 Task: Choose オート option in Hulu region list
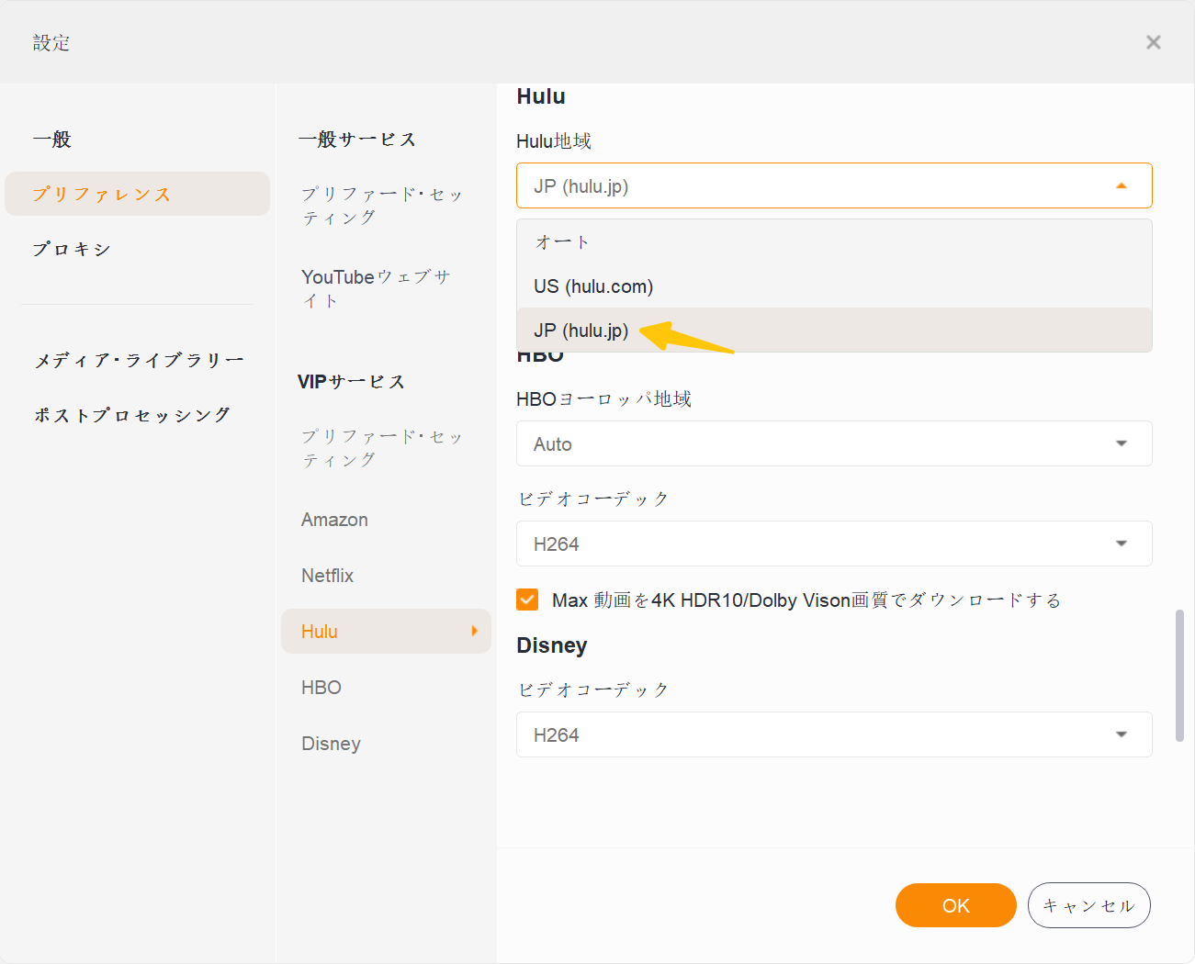coord(834,241)
